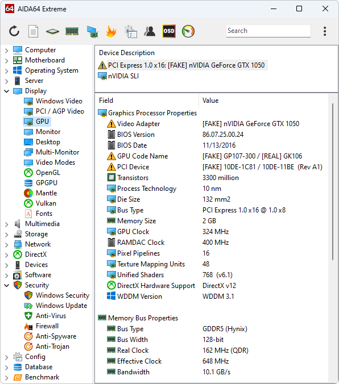Select Windows Security in the tree

tap(63, 295)
